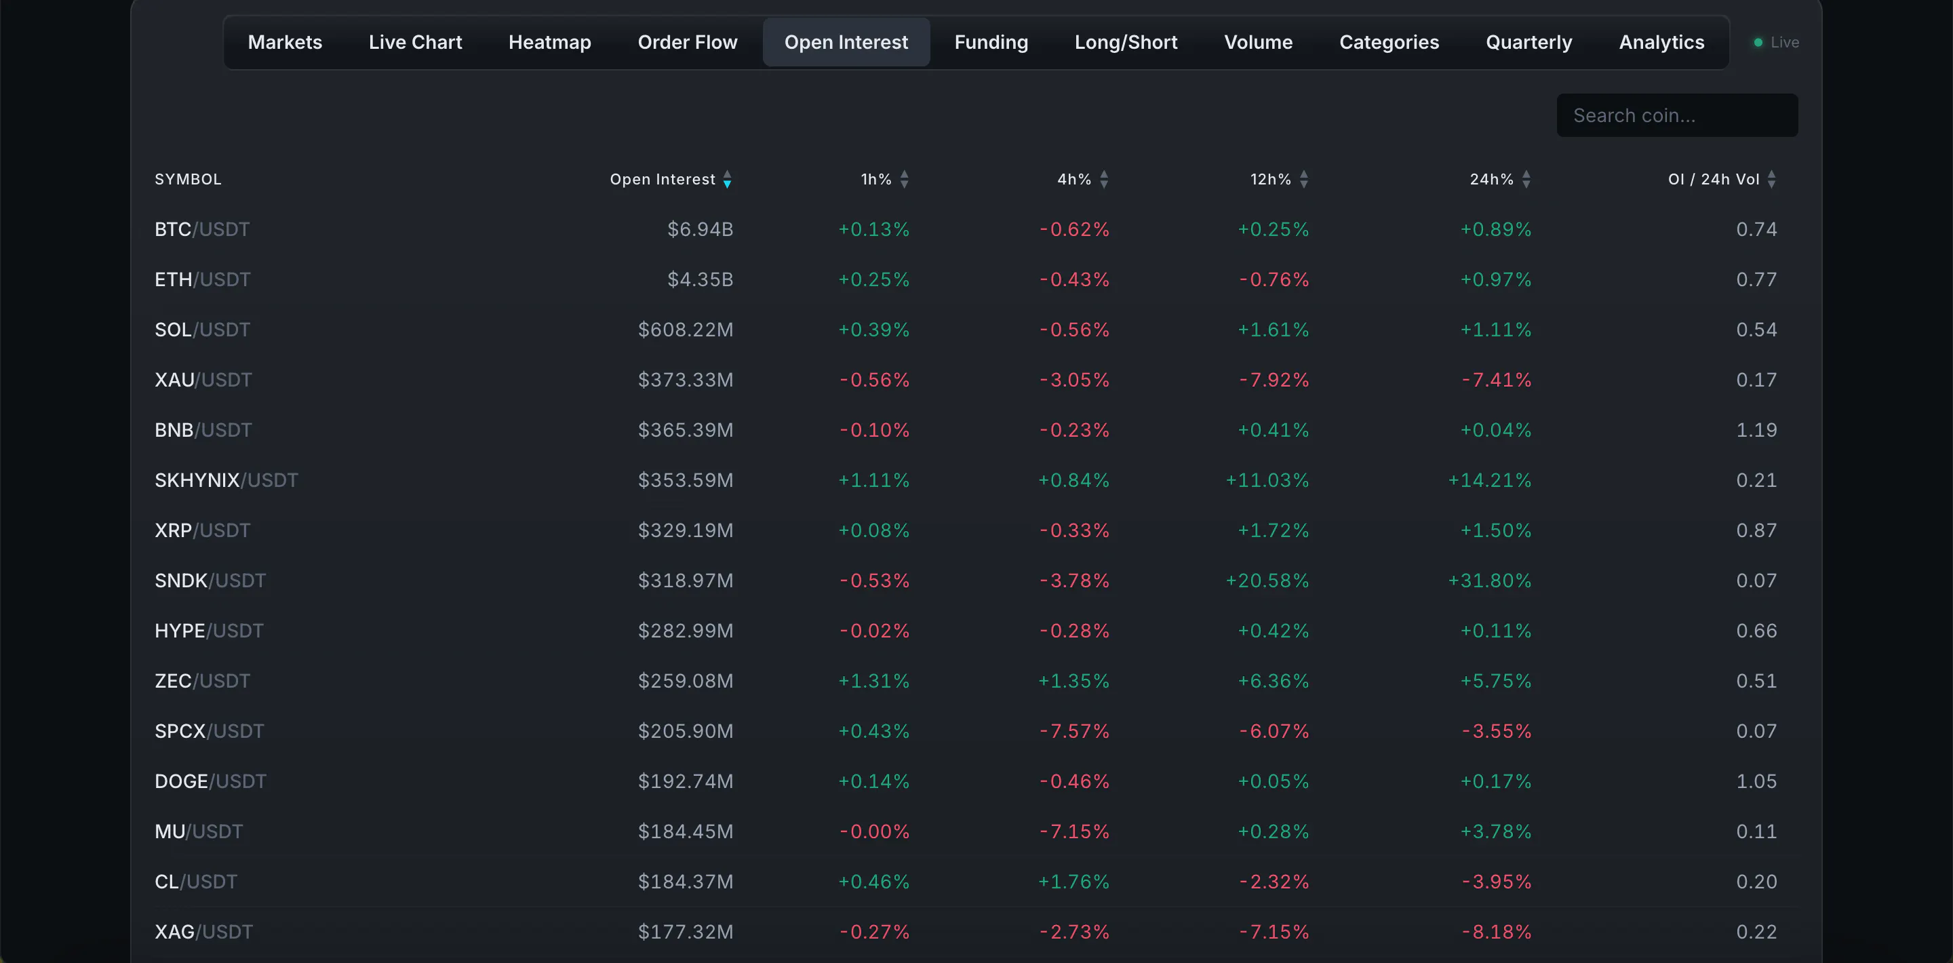Screen dimensions: 1953x963
Task: Click the 4h% header label
Action: pos(1074,180)
